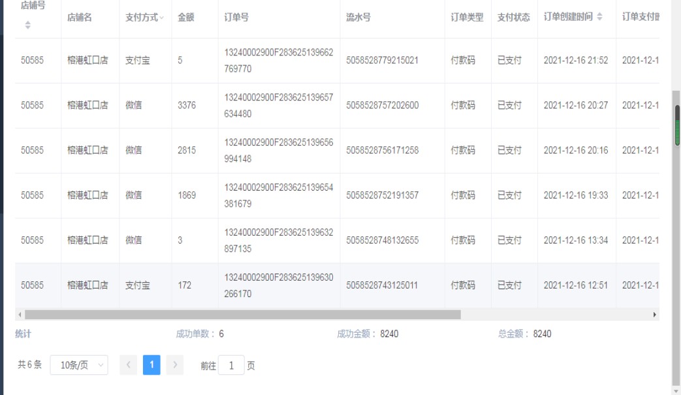Click the next page arrow
Viewport: 681px width, 395px height.
click(174, 366)
